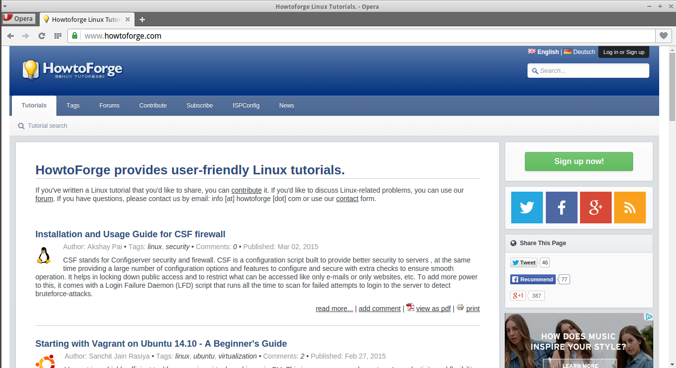Click the +1 count 387 bubble
This screenshot has height=368, width=676.
pyautogui.click(x=536, y=296)
